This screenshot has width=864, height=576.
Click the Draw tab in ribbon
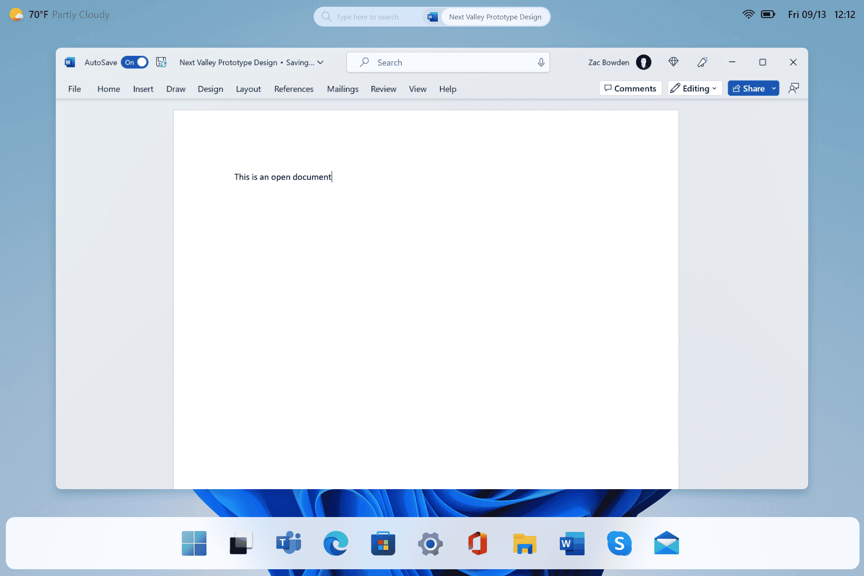pyautogui.click(x=175, y=89)
